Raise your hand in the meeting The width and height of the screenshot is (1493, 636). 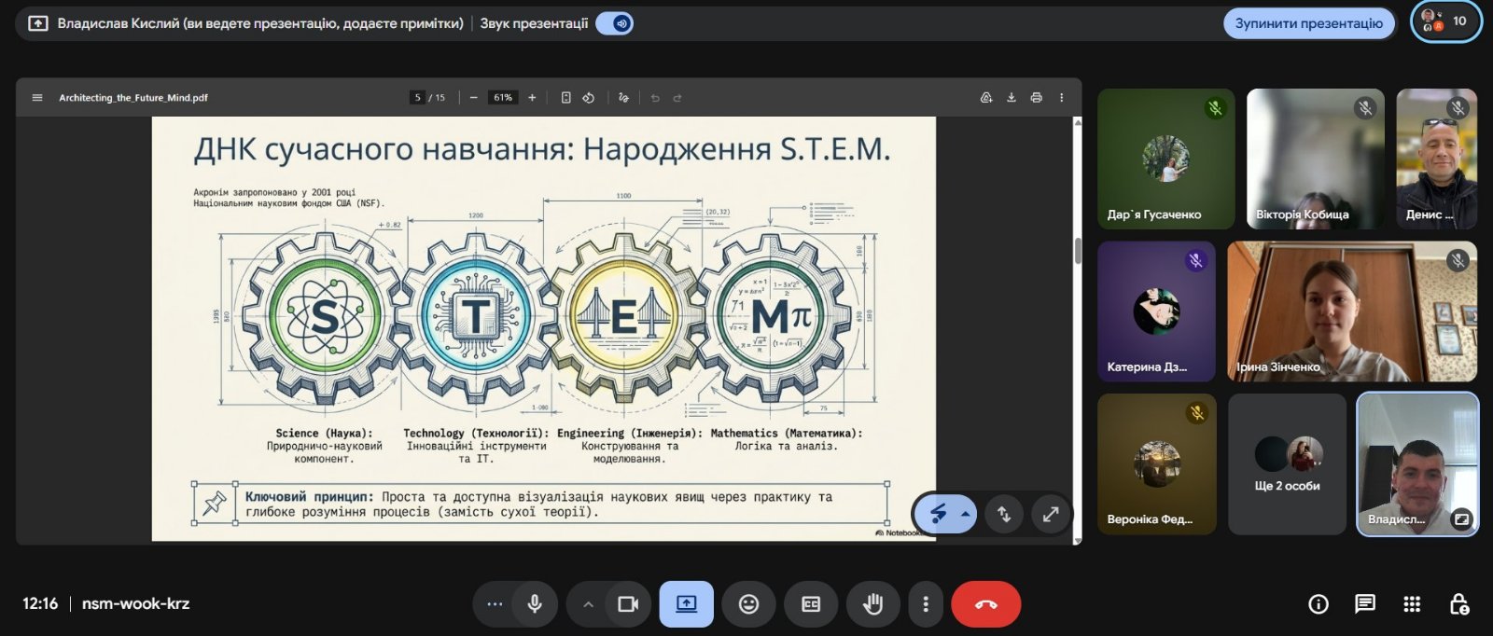(872, 604)
